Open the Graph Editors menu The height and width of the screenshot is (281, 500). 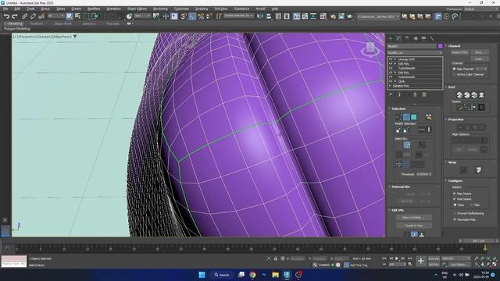[x=137, y=9]
